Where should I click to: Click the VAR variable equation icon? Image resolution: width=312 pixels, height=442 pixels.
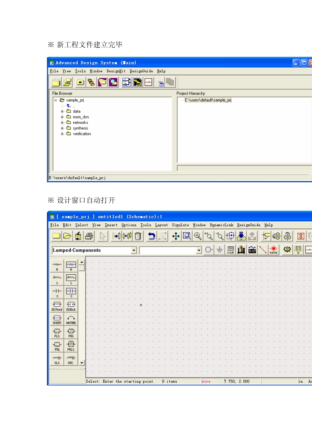[x=231, y=250]
